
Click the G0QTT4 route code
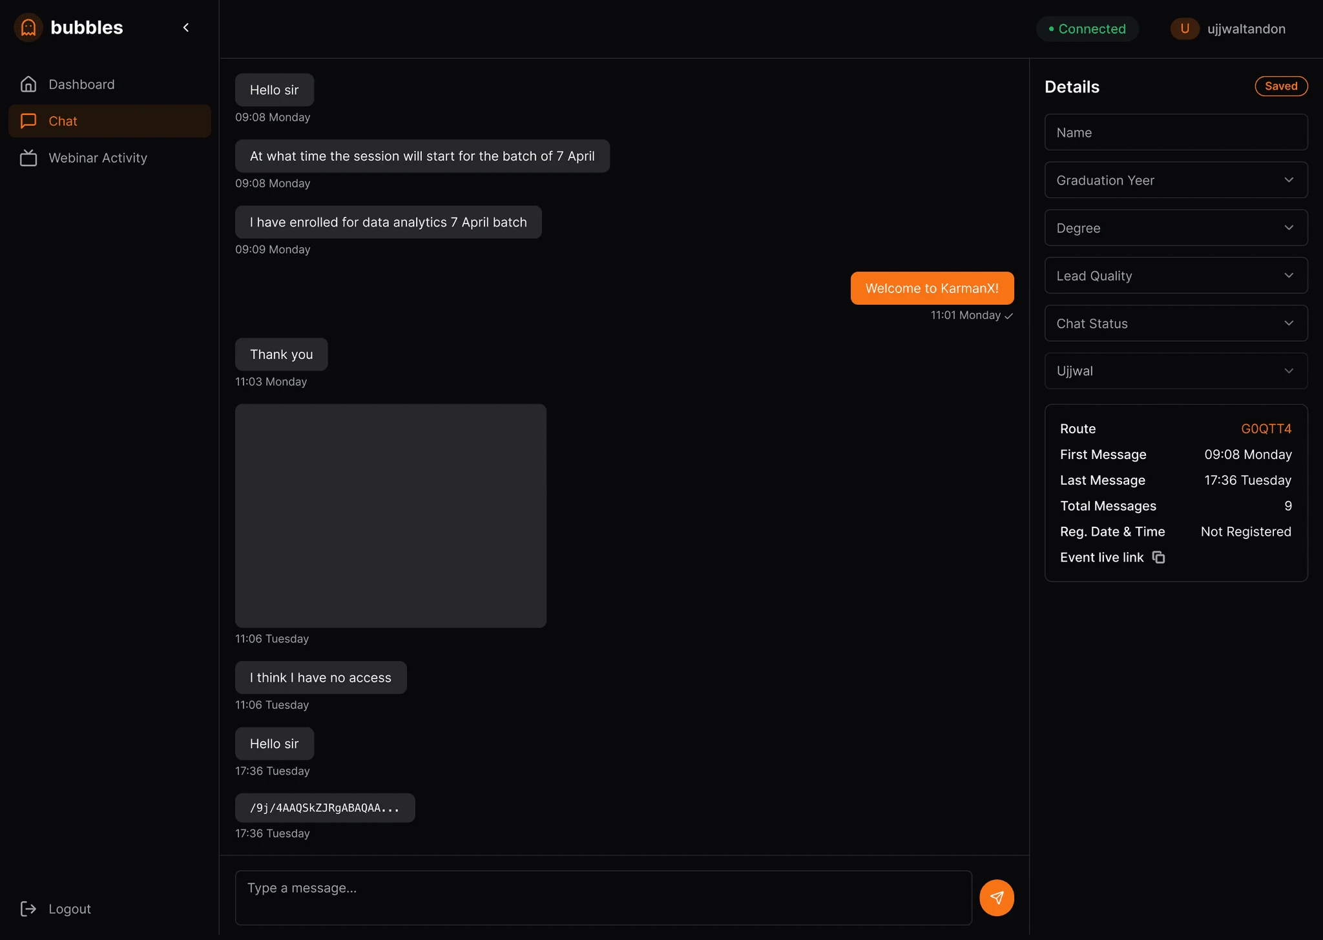pos(1266,429)
